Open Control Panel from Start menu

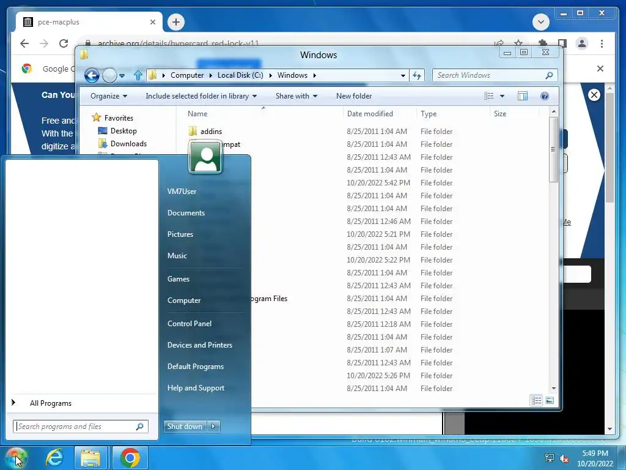tap(190, 324)
